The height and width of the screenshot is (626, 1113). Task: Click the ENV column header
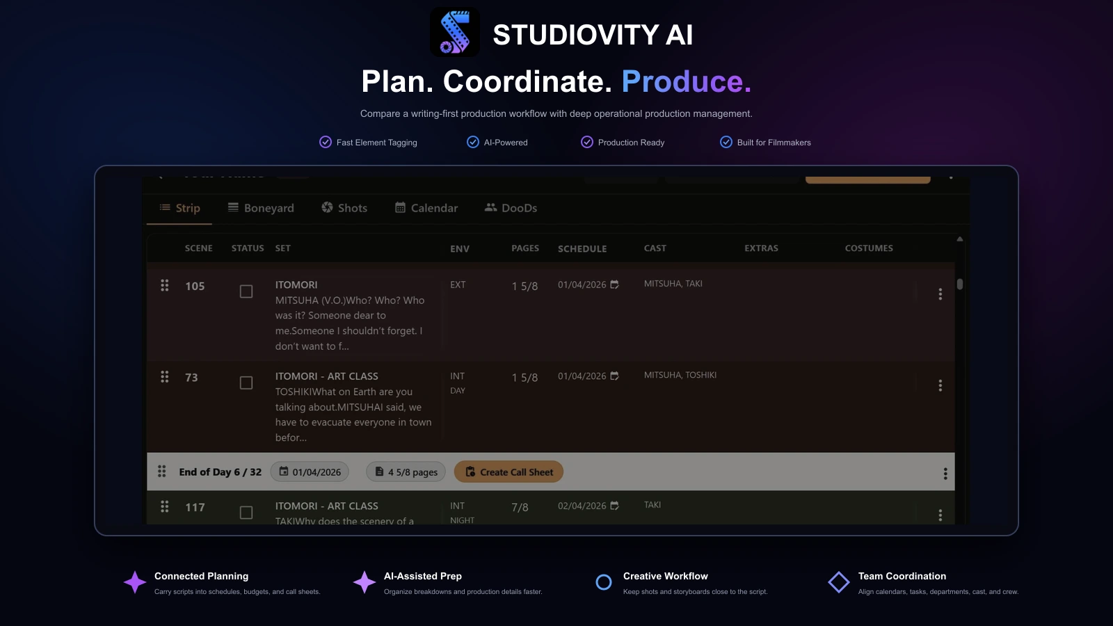(x=460, y=249)
